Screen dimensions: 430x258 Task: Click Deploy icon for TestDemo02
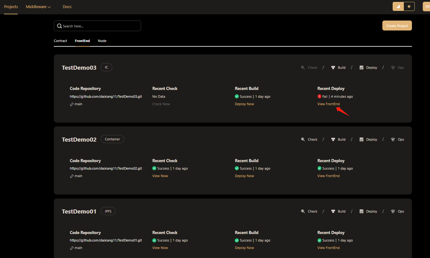tap(361, 139)
